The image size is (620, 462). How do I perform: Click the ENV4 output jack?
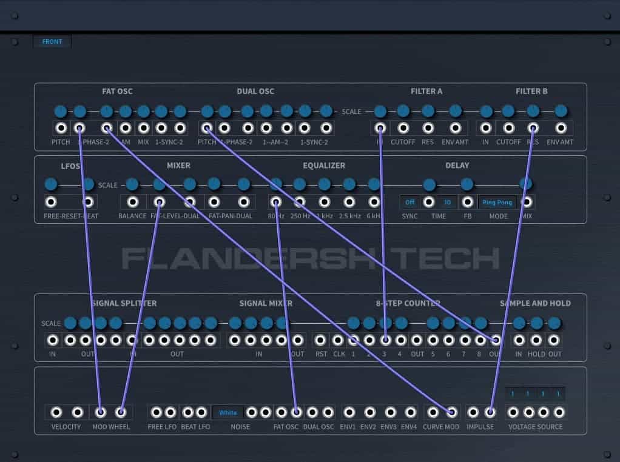point(411,413)
